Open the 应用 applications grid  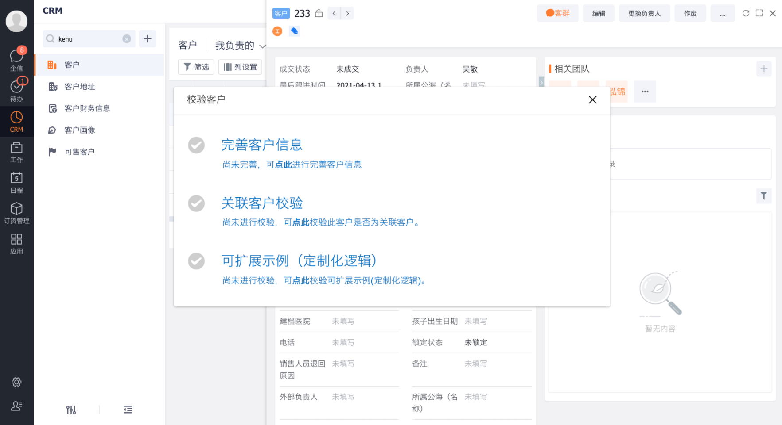[16, 244]
